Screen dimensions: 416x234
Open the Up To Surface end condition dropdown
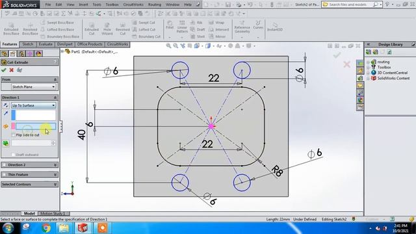(x=33, y=105)
